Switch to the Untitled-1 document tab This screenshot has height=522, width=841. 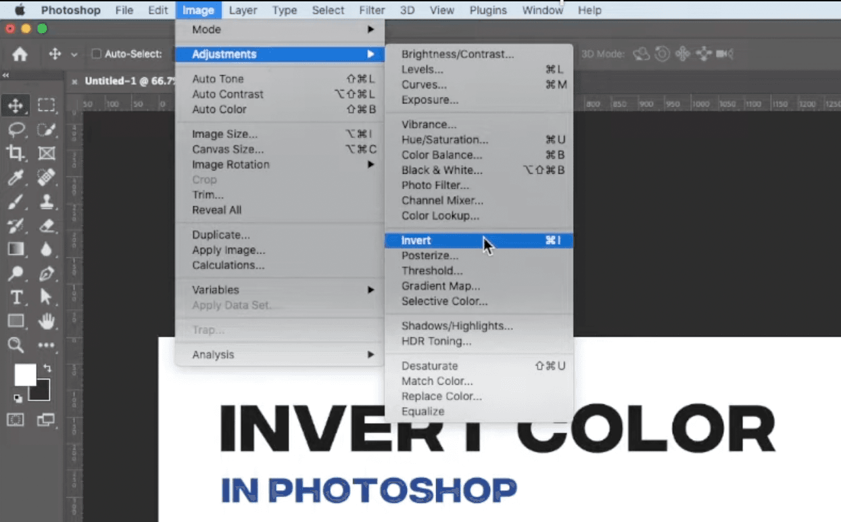[130, 81]
